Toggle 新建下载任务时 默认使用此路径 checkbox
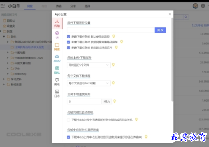209x147 pixels. pos(69,37)
